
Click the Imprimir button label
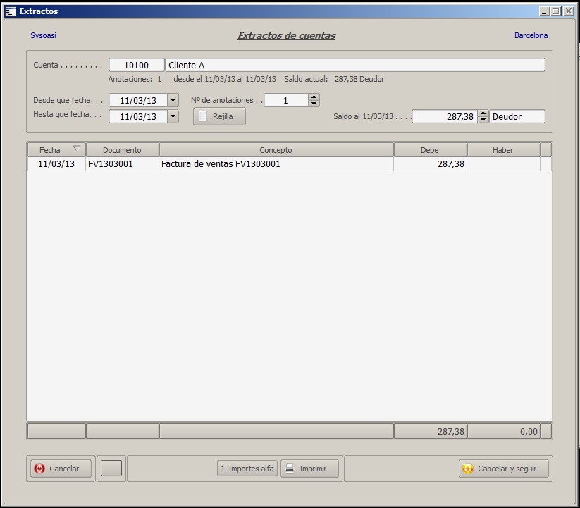point(313,469)
